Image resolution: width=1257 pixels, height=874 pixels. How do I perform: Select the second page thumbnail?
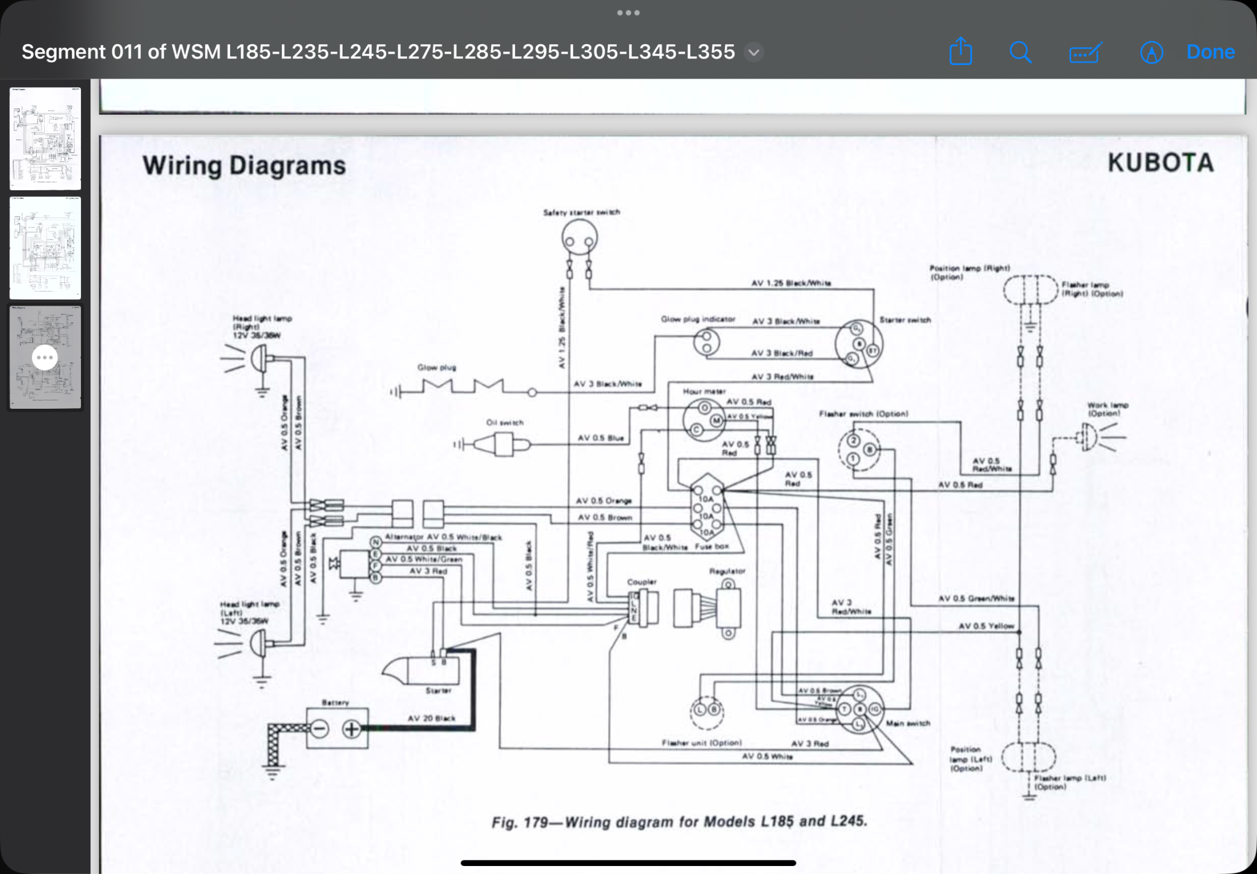point(45,248)
